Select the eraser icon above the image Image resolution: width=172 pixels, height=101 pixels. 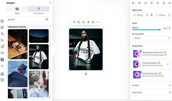point(88,22)
